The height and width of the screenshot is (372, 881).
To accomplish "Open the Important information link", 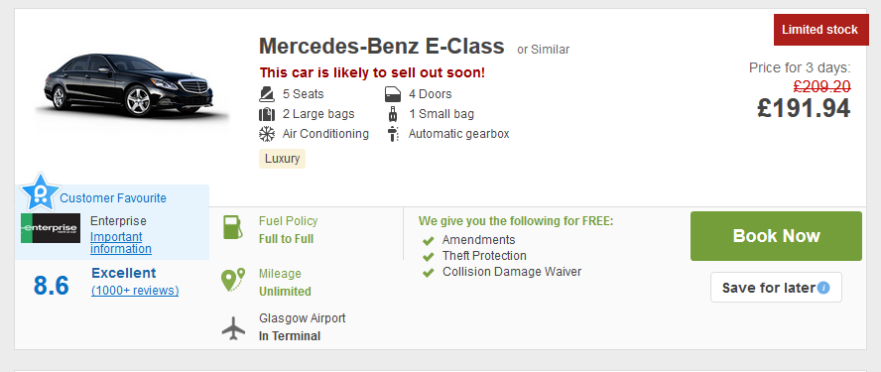I will click(x=121, y=243).
